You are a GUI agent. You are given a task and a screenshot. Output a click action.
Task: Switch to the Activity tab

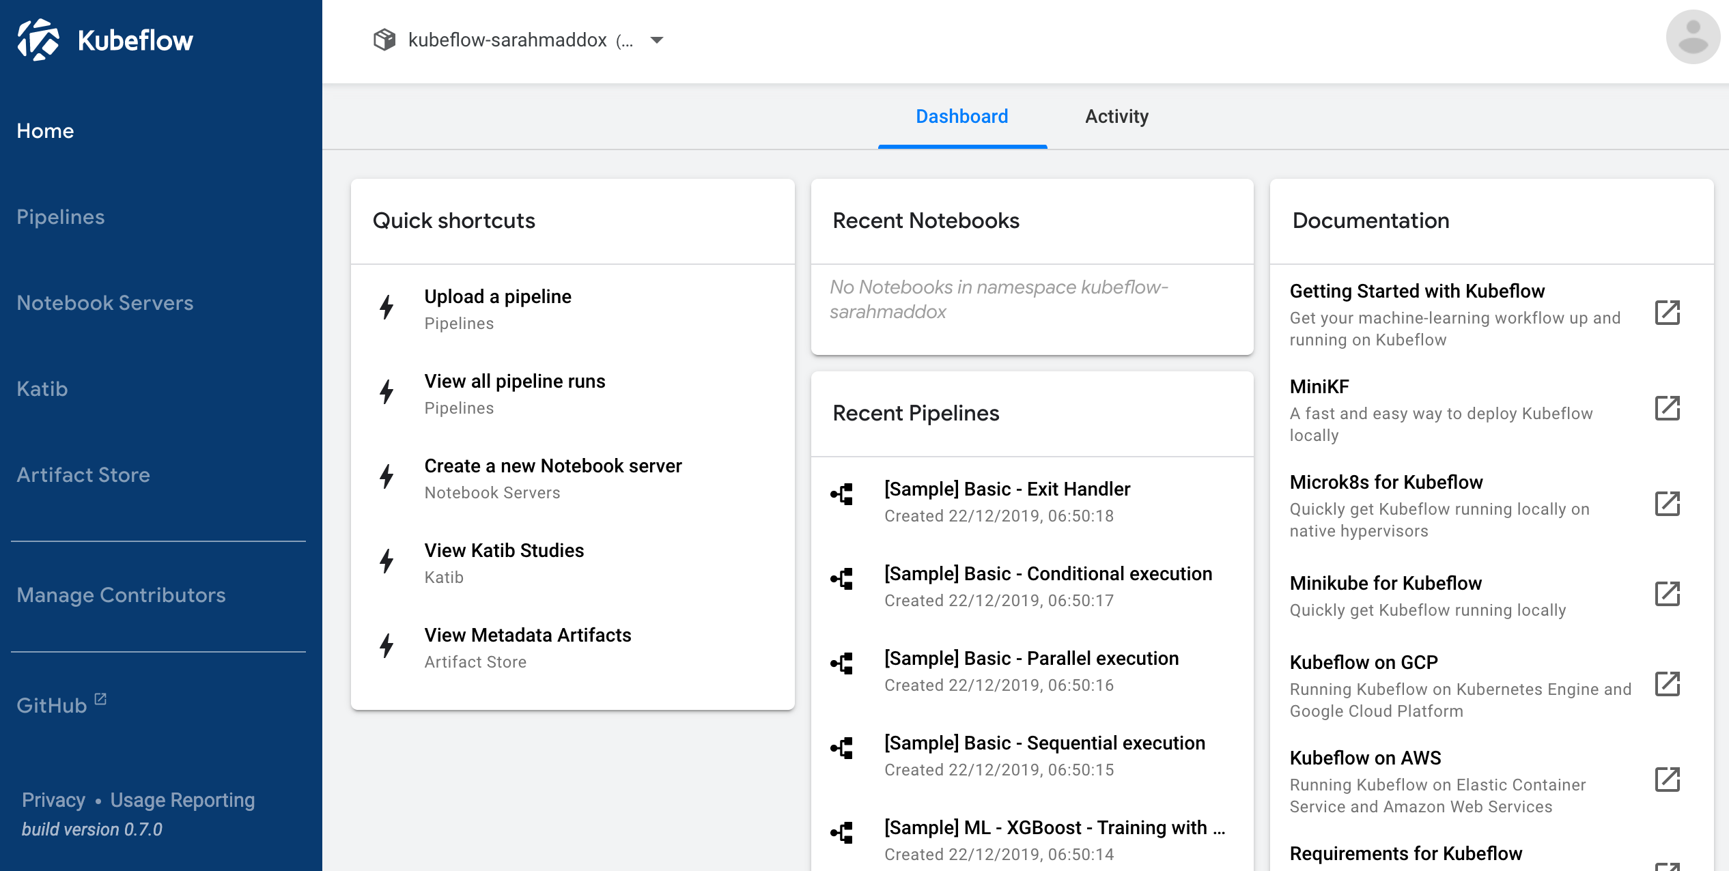pyautogui.click(x=1116, y=115)
